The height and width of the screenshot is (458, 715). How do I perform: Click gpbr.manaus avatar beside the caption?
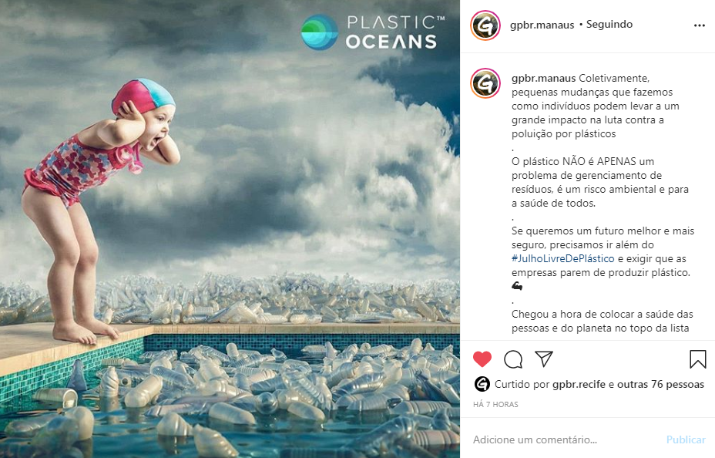(x=485, y=83)
